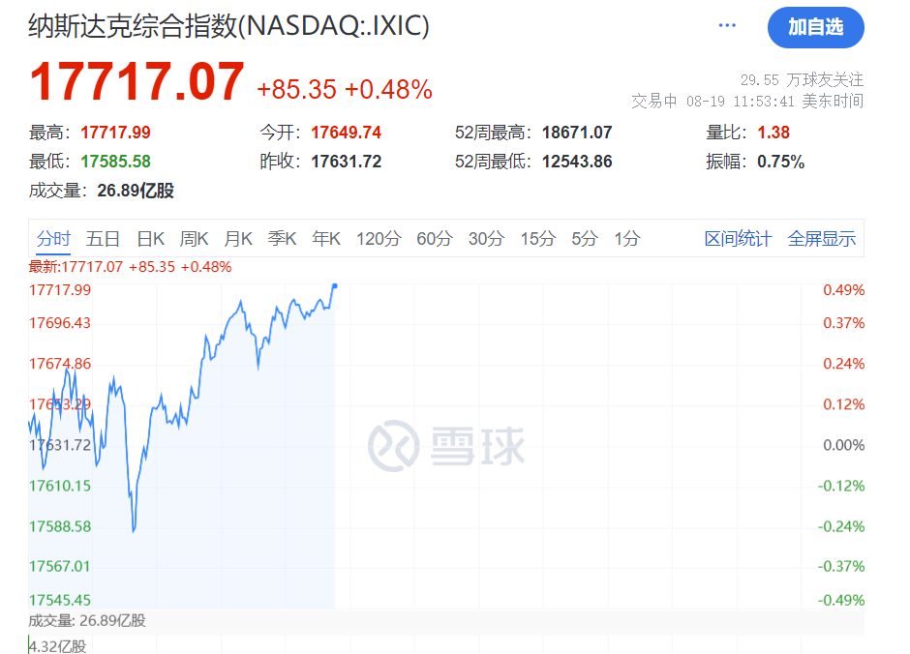Click the 0.00% percent axis label
This screenshot has height=654, width=910.
[844, 445]
